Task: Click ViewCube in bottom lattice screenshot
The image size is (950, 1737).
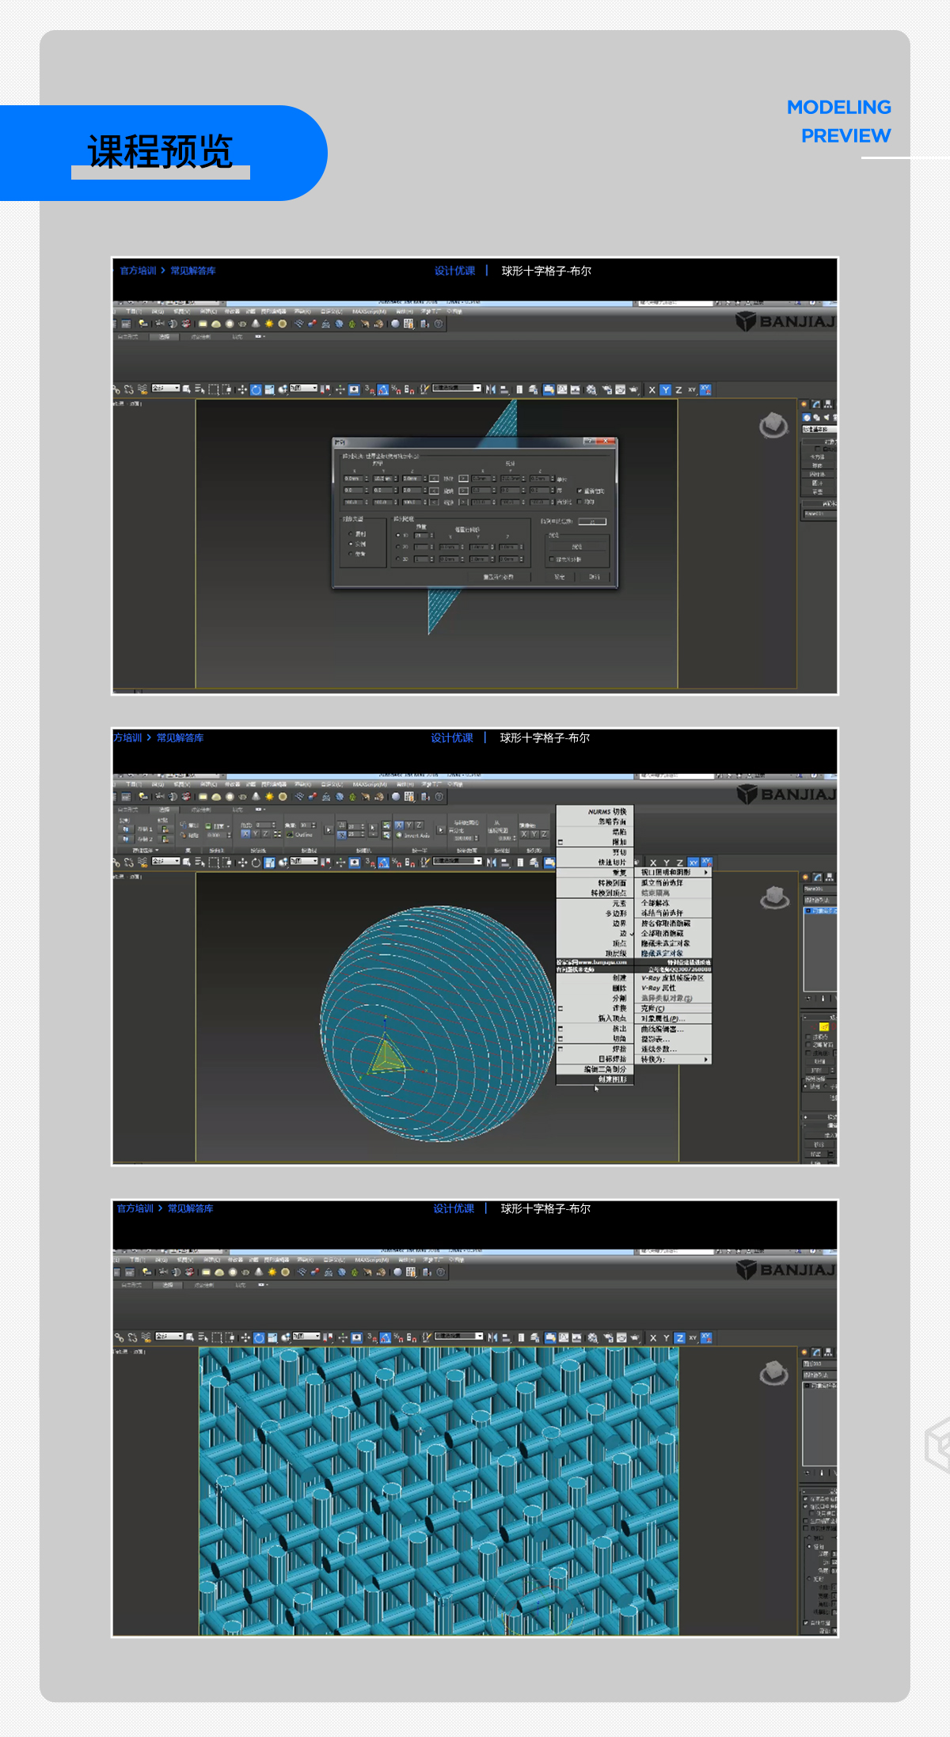Action: [x=773, y=1374]
